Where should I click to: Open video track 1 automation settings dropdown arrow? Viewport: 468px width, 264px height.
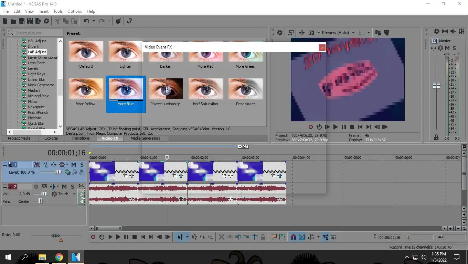67,165
